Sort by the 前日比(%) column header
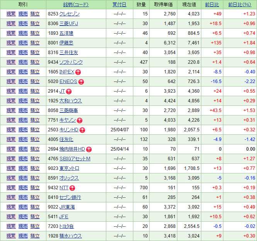Screen dimensions: 257x241 click(x=240, y=5)
